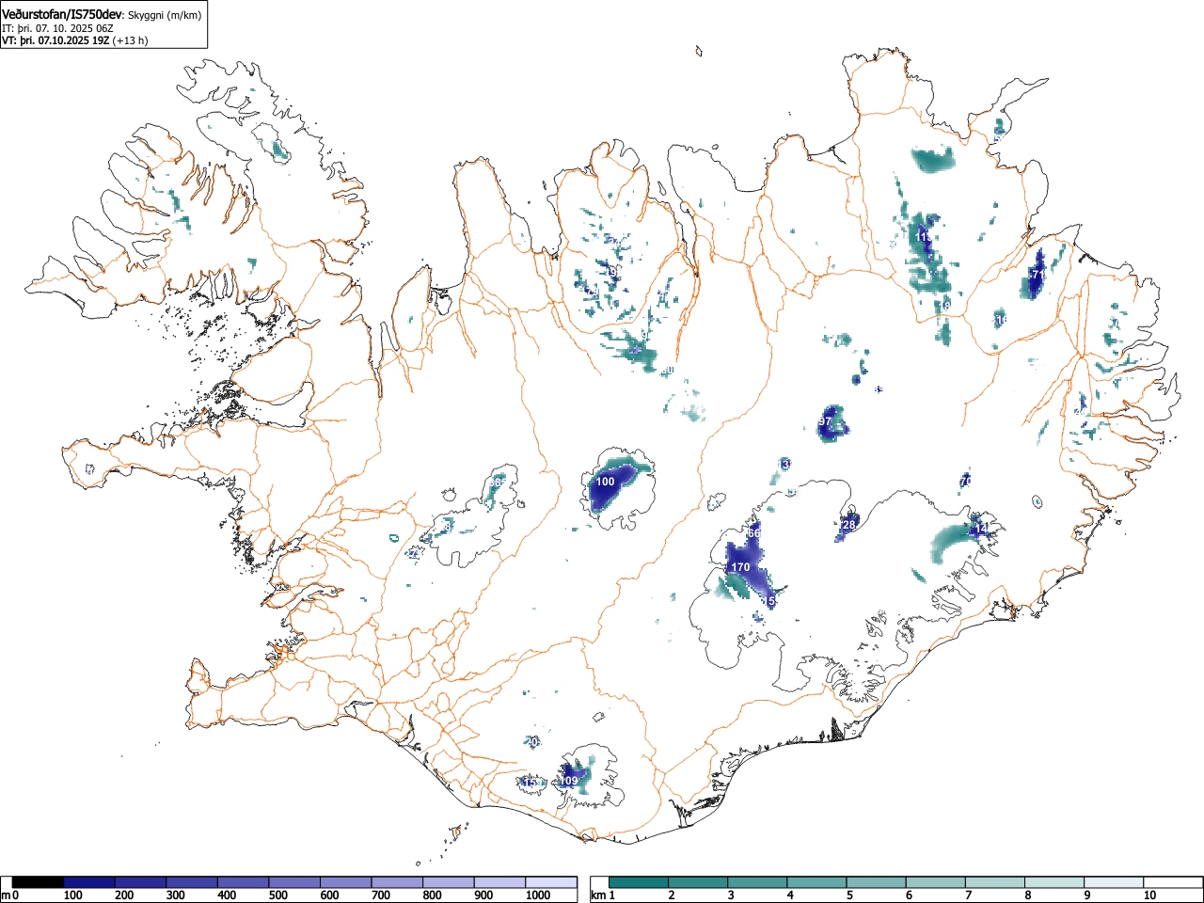Screen dimensions: 1204x903
Task: Select the 900–1000 m legend swatch
Action: click(x=499, y=882)
